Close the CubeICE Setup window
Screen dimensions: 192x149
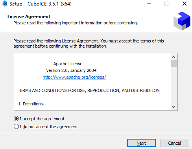tap(185, 4)
